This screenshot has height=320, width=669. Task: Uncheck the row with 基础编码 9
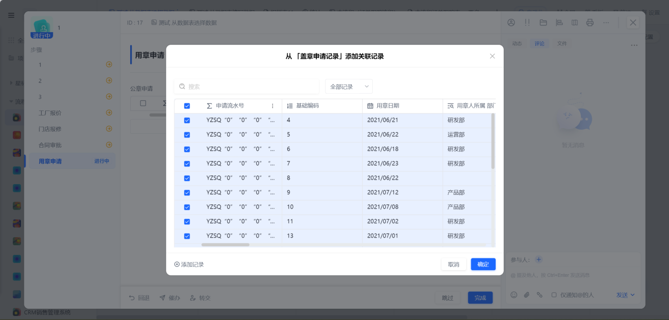(187, 193)
